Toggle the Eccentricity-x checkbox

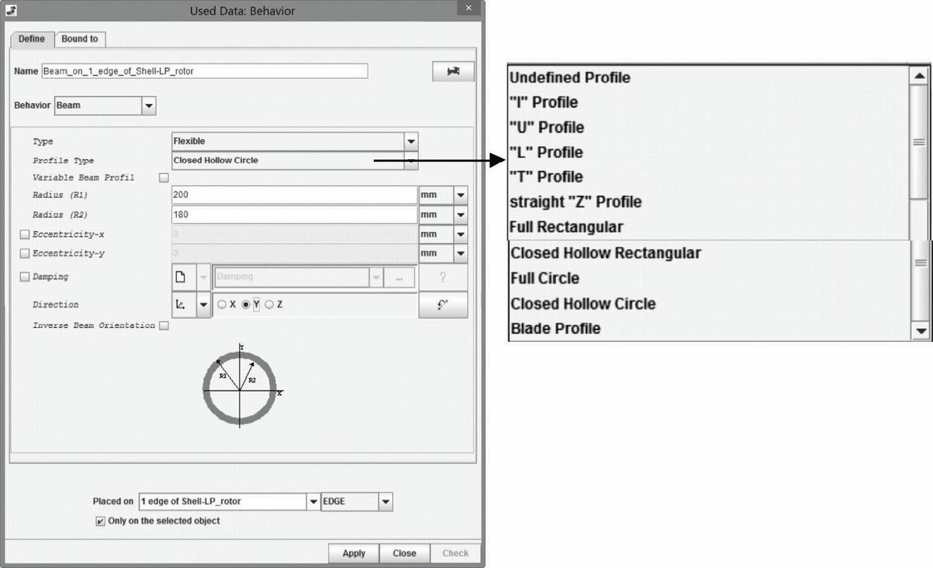[x=25, y=235]
